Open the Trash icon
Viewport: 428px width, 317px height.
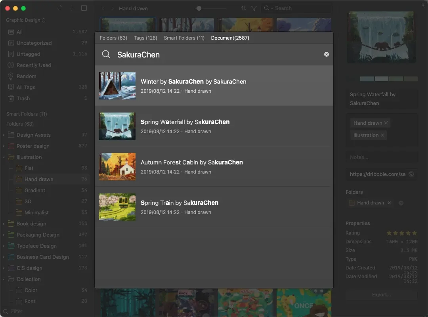[x=11, y=98]
